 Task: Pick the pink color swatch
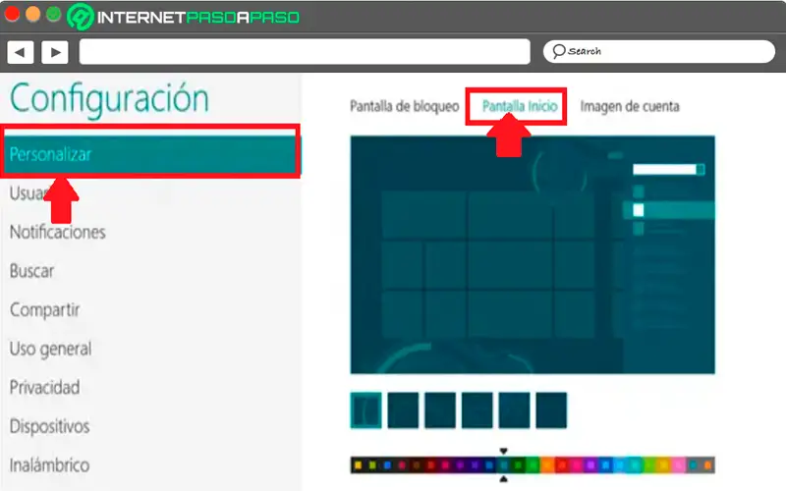679,465
